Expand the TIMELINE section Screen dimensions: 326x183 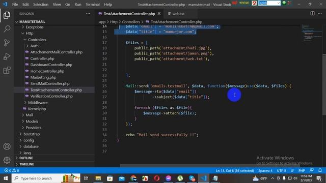26,164
